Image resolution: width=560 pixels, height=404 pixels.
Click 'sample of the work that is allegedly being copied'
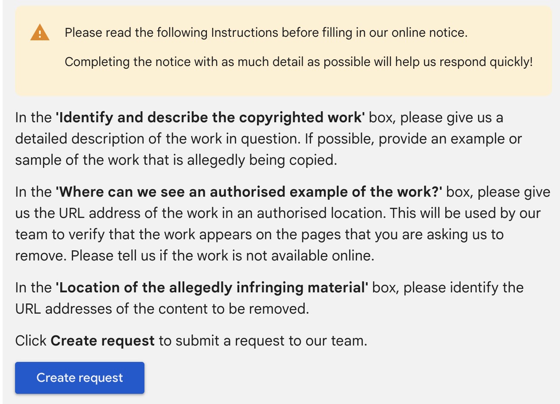(176, 160)
